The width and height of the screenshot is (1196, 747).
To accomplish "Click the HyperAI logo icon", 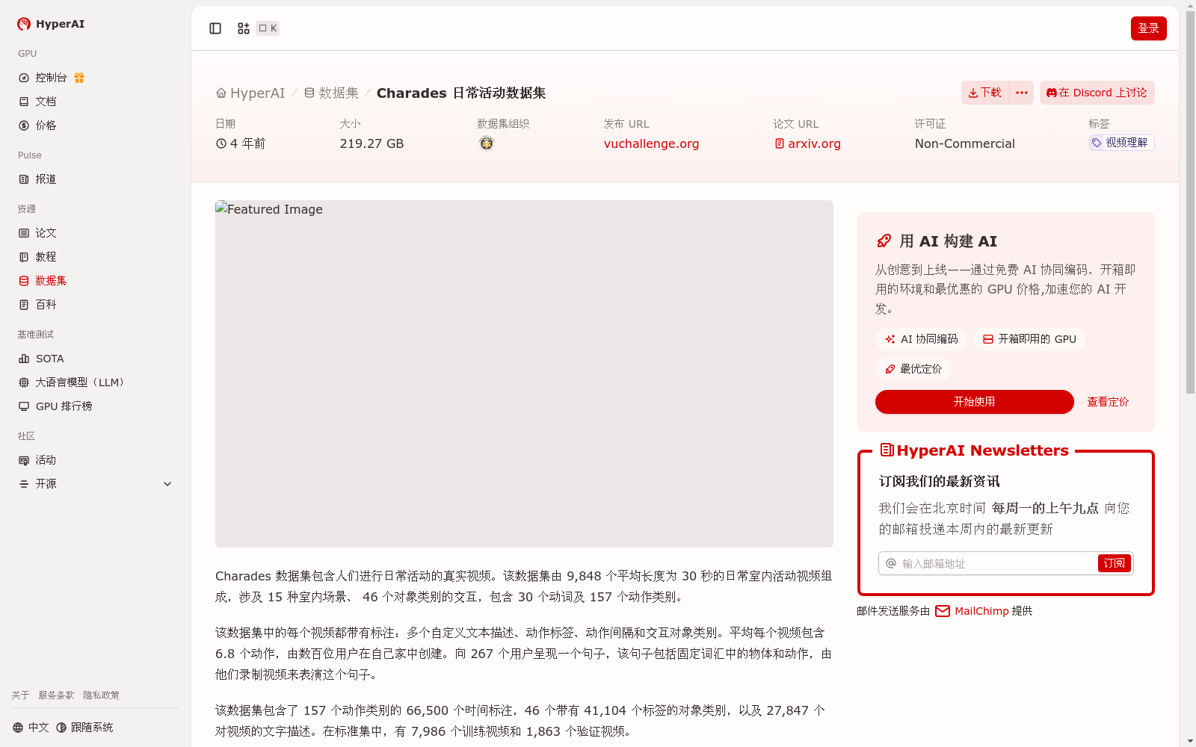I will pyautogui.click(x=24, y=24).
